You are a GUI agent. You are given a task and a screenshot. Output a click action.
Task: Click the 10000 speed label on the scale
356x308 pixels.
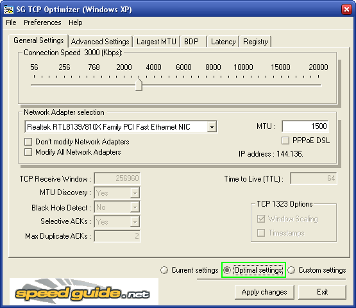[x=243, y=67]
